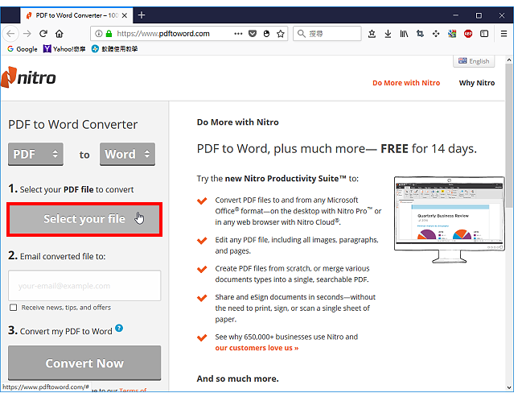Expand the PDF source format dropdown
This screenshot has width=522, height=393.
click(35, 154)
